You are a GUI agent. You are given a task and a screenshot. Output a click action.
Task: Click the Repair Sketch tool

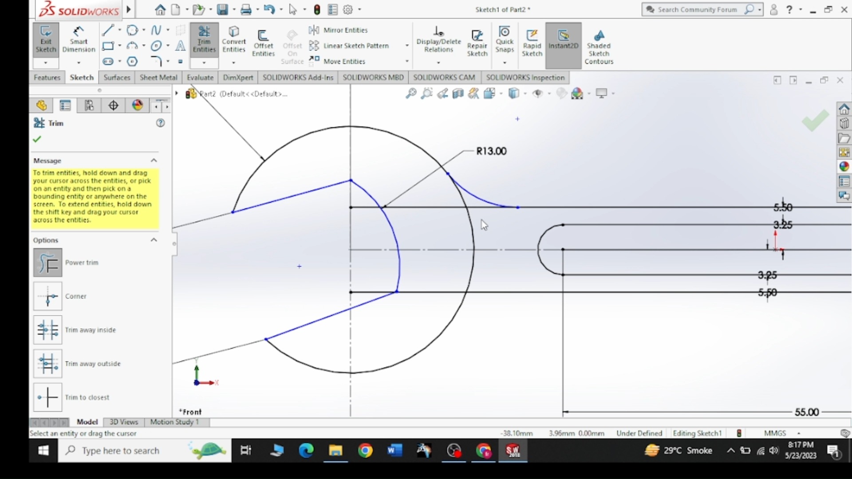tap(477, 43)
